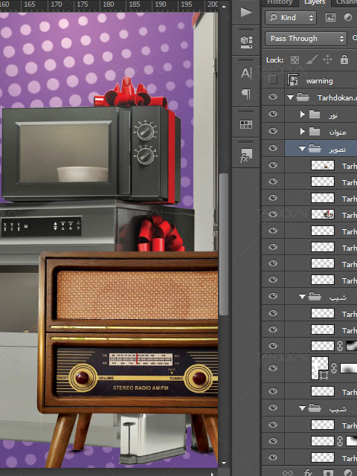The image size is (357, 476).
Task: Select the Layers tab
Action: 315,2
